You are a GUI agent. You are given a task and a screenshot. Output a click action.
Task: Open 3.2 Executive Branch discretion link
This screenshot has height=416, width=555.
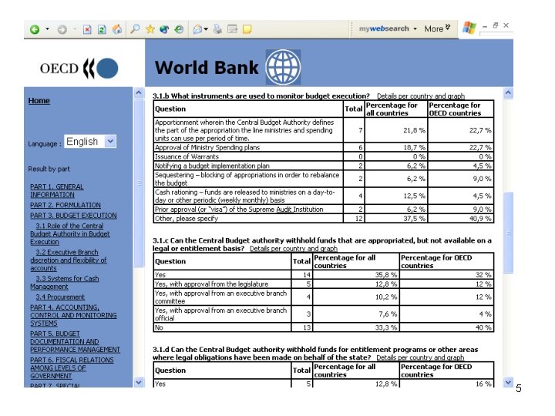point(68,260)
